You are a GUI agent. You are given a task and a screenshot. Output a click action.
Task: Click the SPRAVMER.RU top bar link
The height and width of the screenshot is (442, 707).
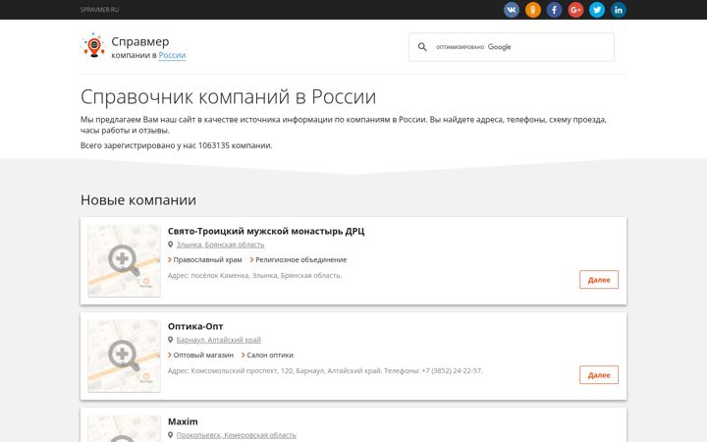click(x=99, y=10)
